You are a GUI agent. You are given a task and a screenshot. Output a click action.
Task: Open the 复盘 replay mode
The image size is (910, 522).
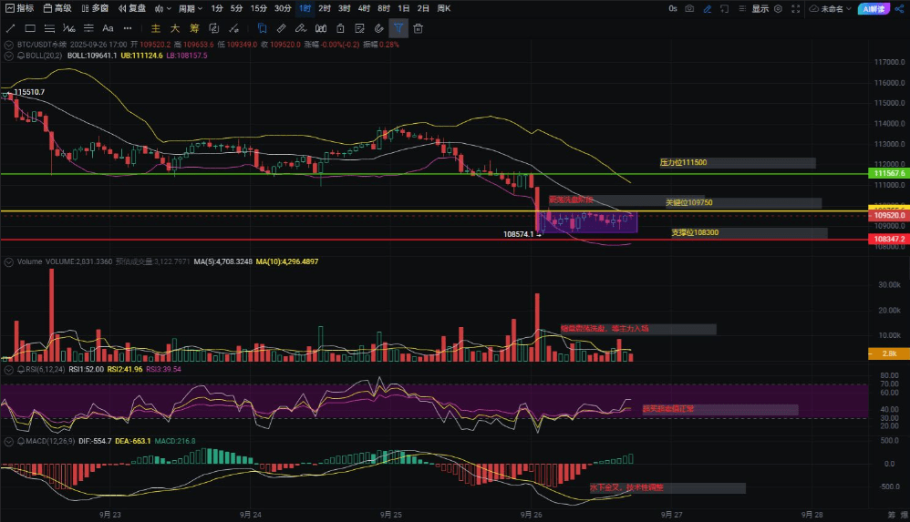coord(132,8)
